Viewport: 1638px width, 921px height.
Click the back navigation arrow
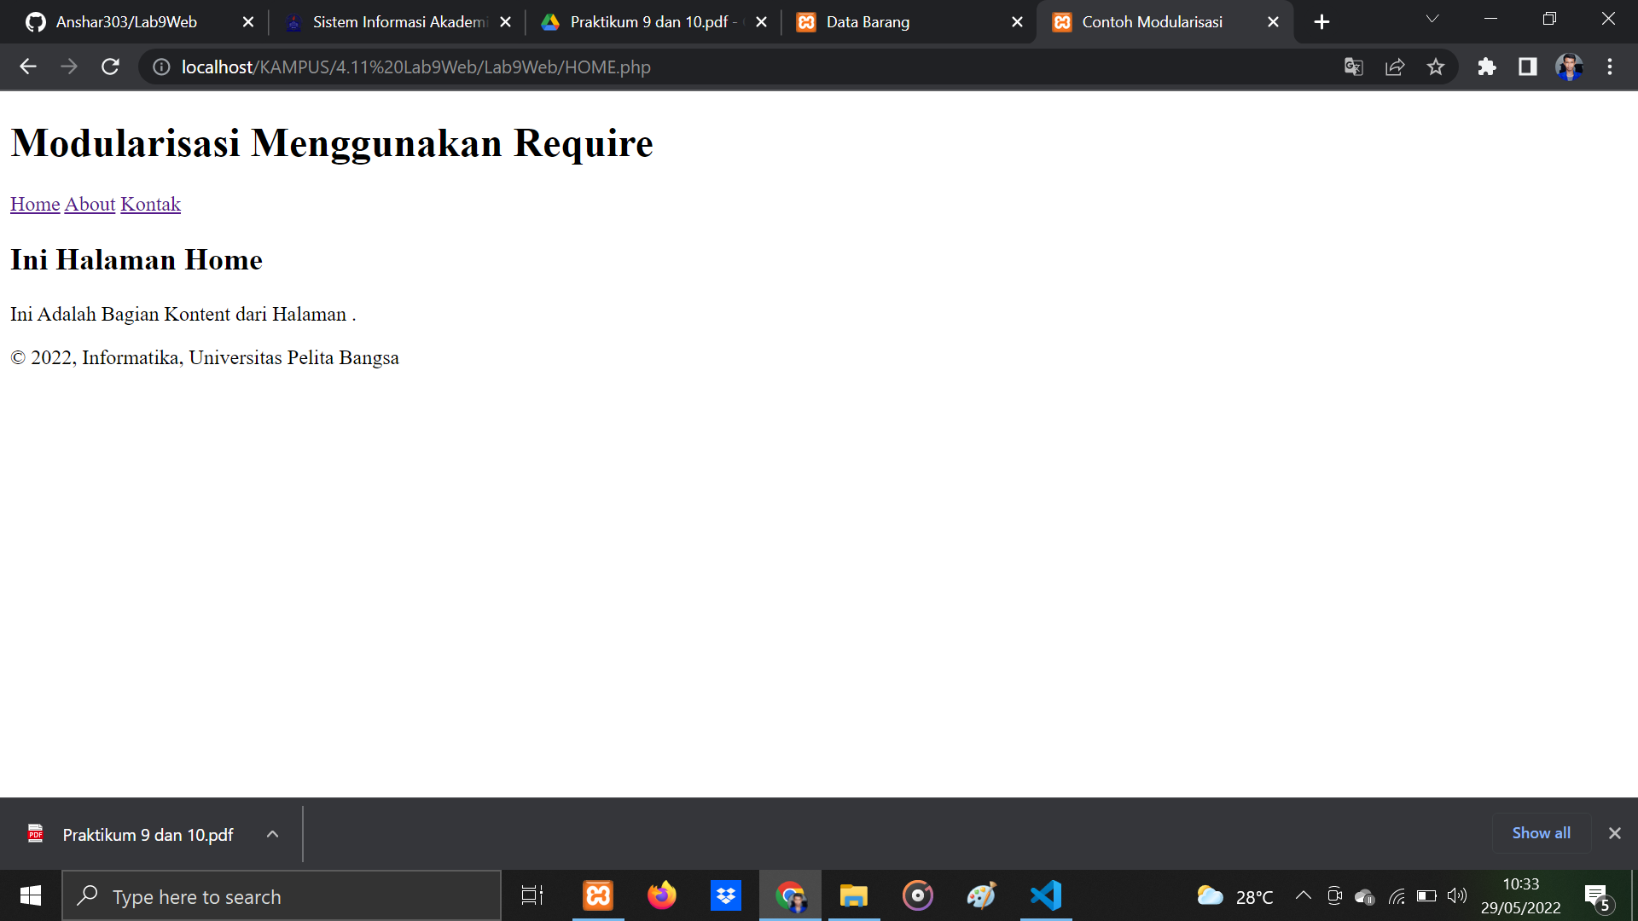[28, 67]
